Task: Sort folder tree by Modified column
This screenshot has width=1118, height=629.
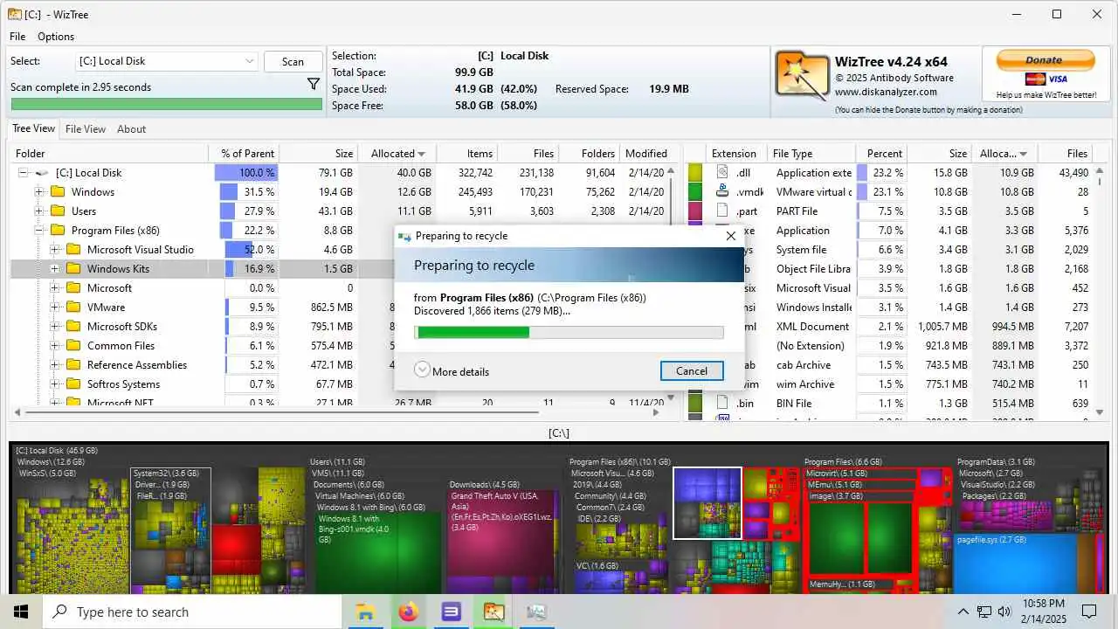Action: click(x=646, y=153)
